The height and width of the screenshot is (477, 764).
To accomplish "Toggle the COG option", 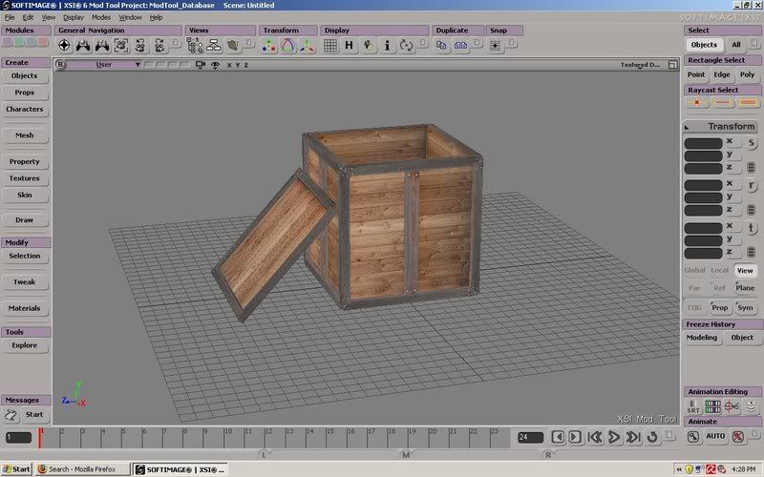I will click(694, 307).
